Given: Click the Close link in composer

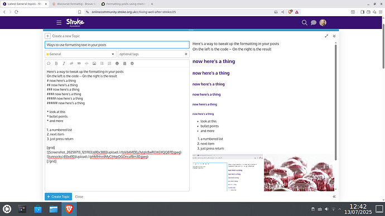Looking at the screenshot, I should 79,197.
